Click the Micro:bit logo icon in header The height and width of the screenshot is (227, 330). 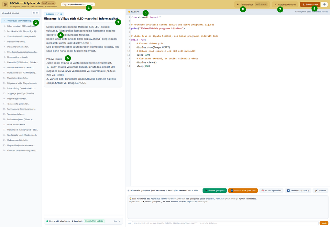(x=5, y=4)
